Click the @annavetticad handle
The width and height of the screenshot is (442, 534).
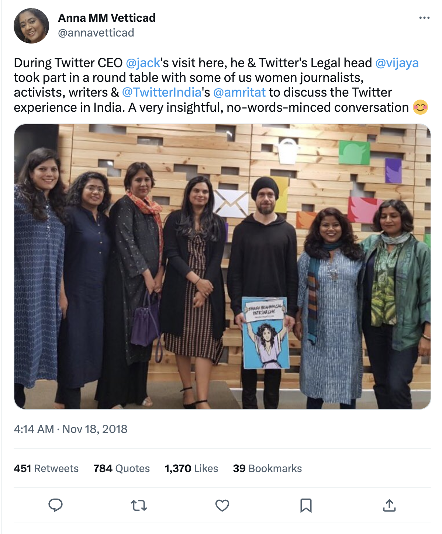point(96,33)
